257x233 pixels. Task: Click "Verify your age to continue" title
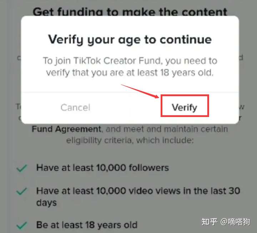130,40
